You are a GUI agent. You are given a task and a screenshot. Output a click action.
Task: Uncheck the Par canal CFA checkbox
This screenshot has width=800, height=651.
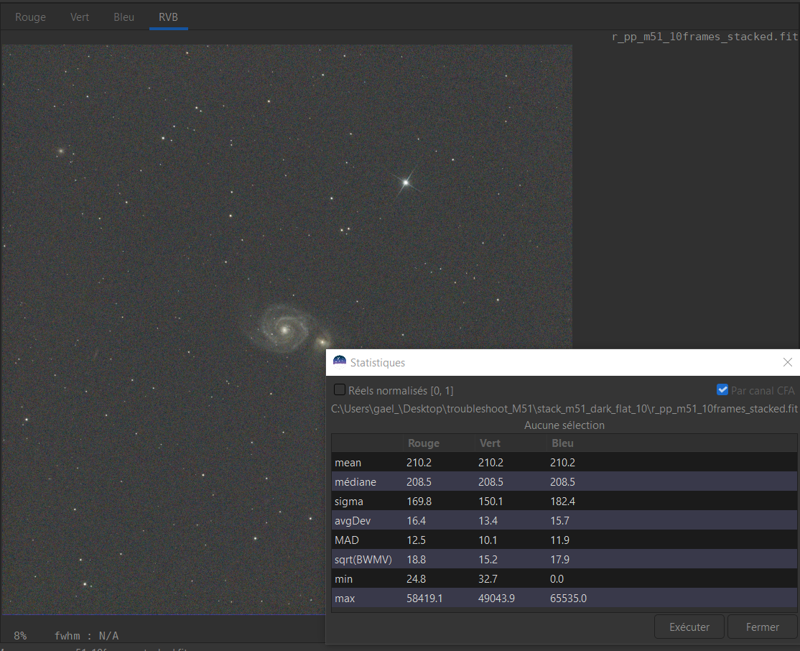point(722,390)
